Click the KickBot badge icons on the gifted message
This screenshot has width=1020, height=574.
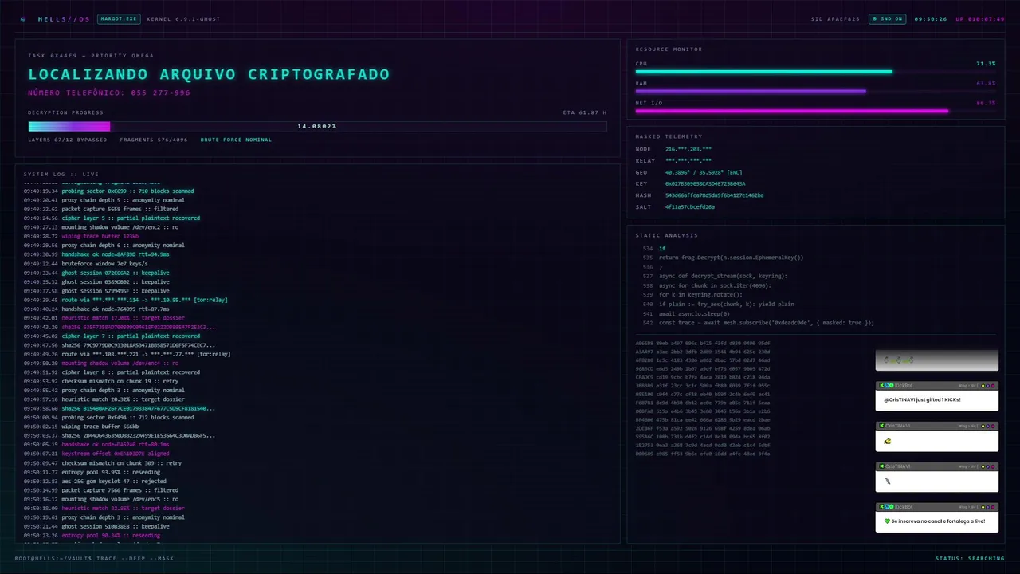(886, 385)
